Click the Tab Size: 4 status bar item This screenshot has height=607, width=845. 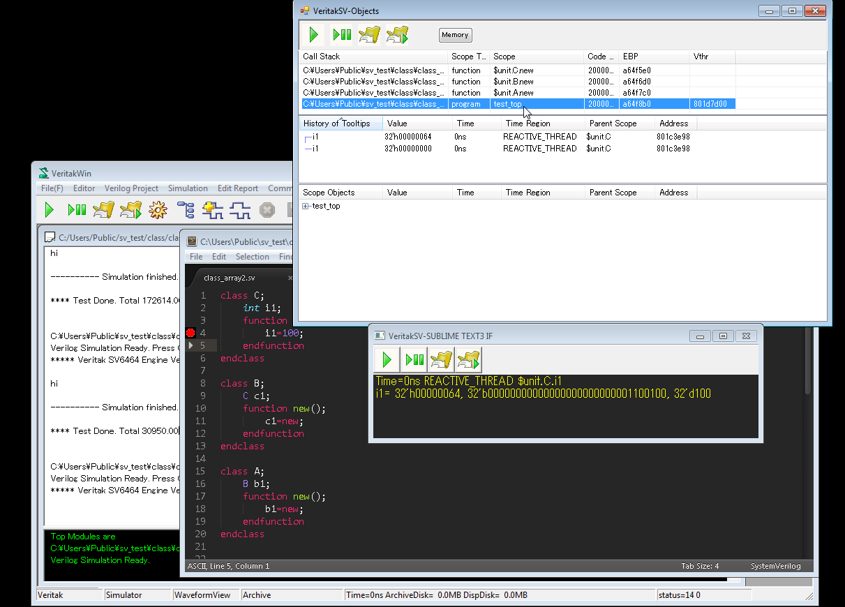click(x=700, y=566)
